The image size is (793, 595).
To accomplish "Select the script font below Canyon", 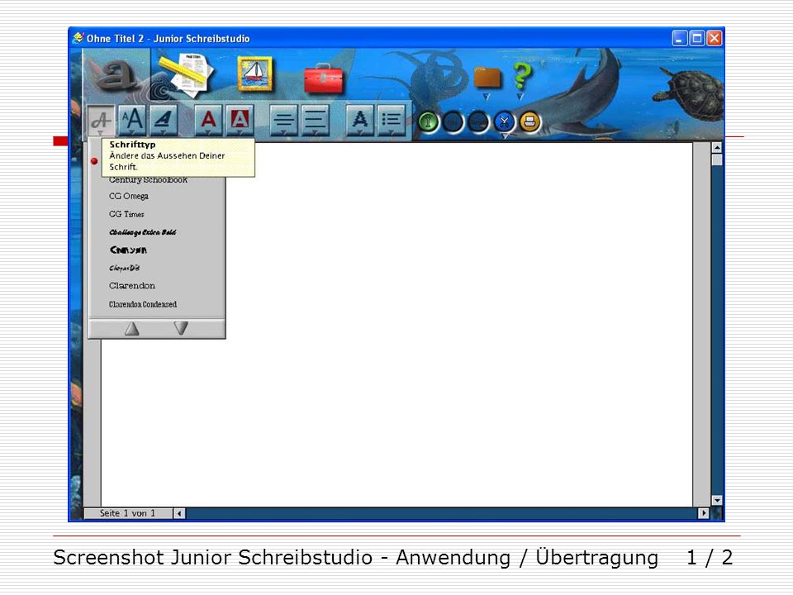I will [x=125, y=268].
